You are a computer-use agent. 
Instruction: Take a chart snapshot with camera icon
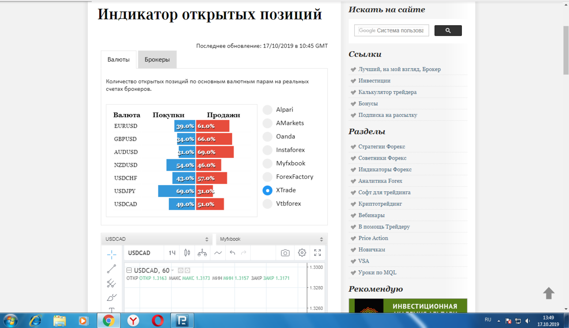click(x=285, y=253)
